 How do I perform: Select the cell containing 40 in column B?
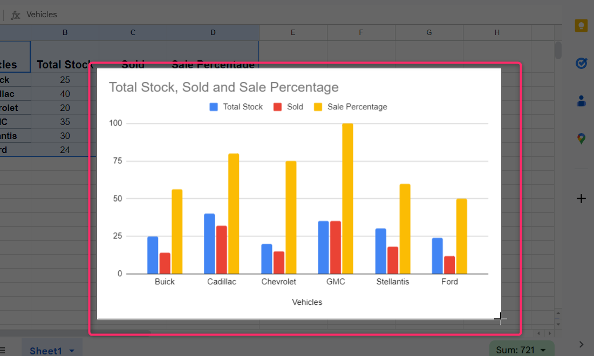65,94
